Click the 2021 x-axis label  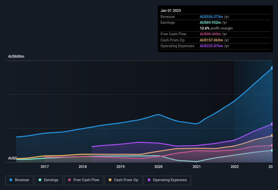197,167
